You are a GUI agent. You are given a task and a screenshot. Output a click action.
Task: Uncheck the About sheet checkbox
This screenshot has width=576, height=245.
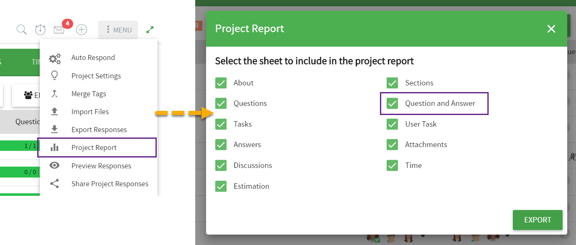pyautogui.click(x=221, y=83)
